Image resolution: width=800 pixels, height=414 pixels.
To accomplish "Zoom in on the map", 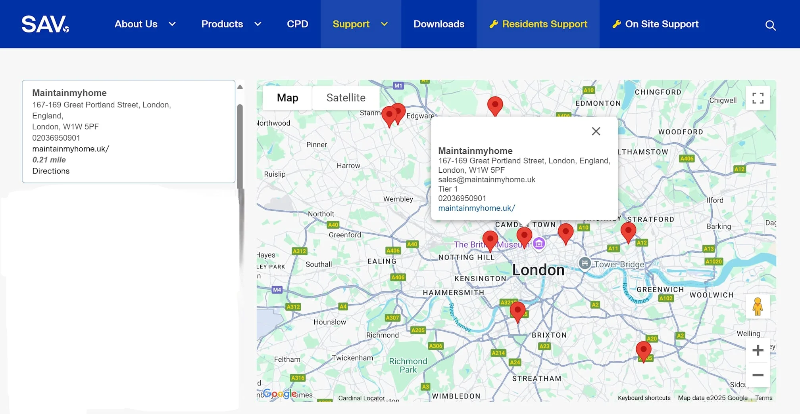I will click(758, 350).
